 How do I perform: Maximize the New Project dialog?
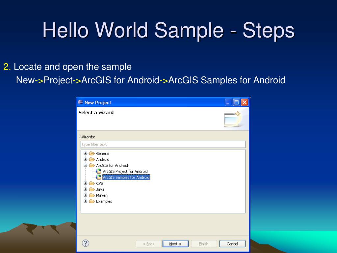point(236,102)
